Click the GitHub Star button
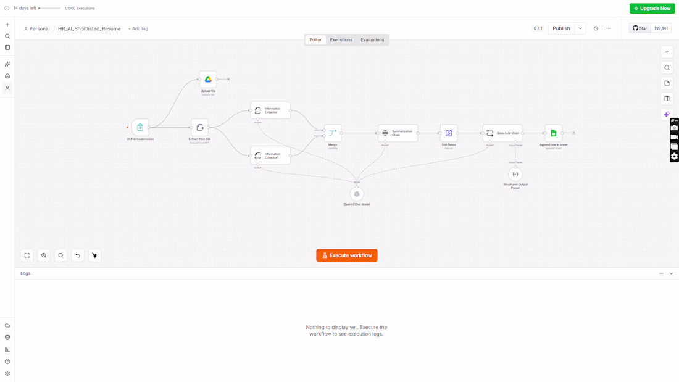 639,28
